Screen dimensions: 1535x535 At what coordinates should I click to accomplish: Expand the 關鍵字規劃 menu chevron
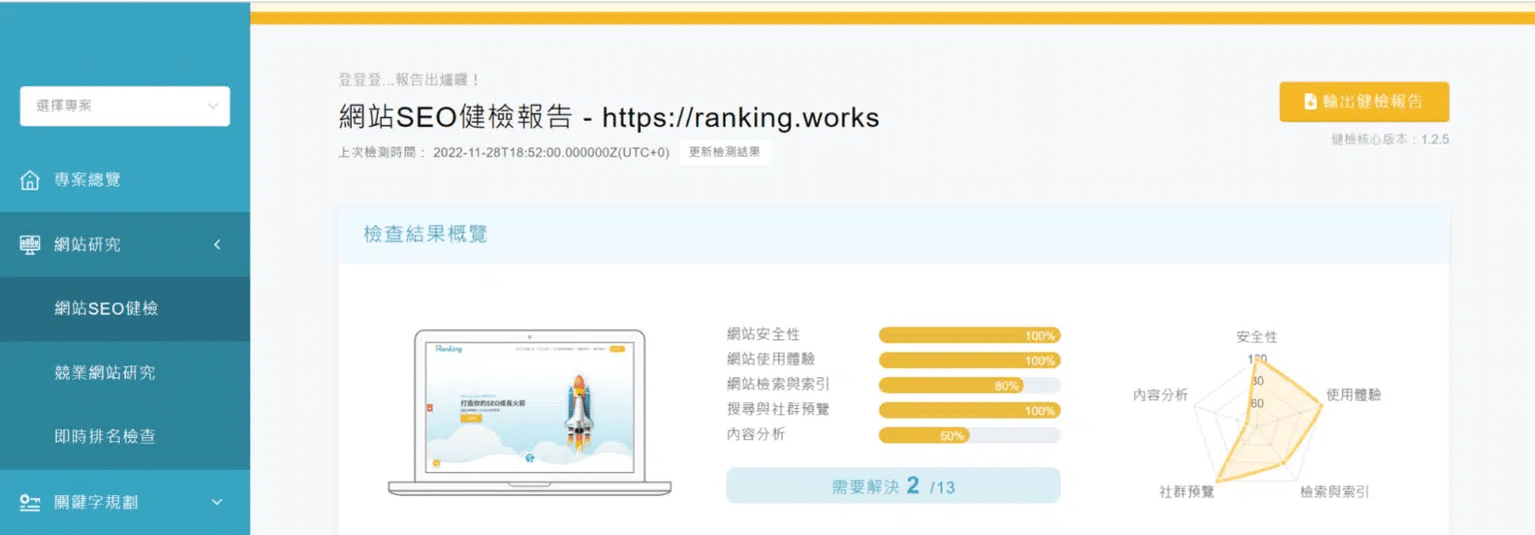pyautogui.click(x=217, y=502)
